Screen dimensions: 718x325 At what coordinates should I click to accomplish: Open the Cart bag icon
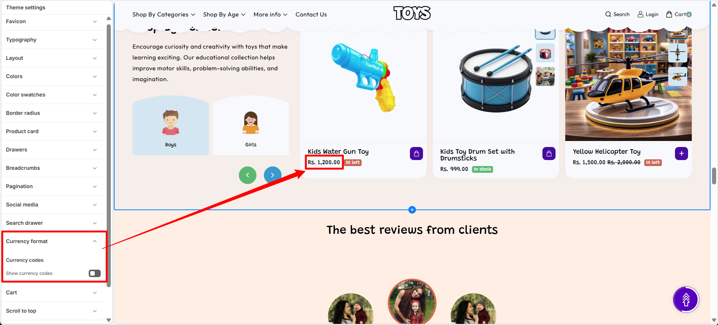pos(669,14)
